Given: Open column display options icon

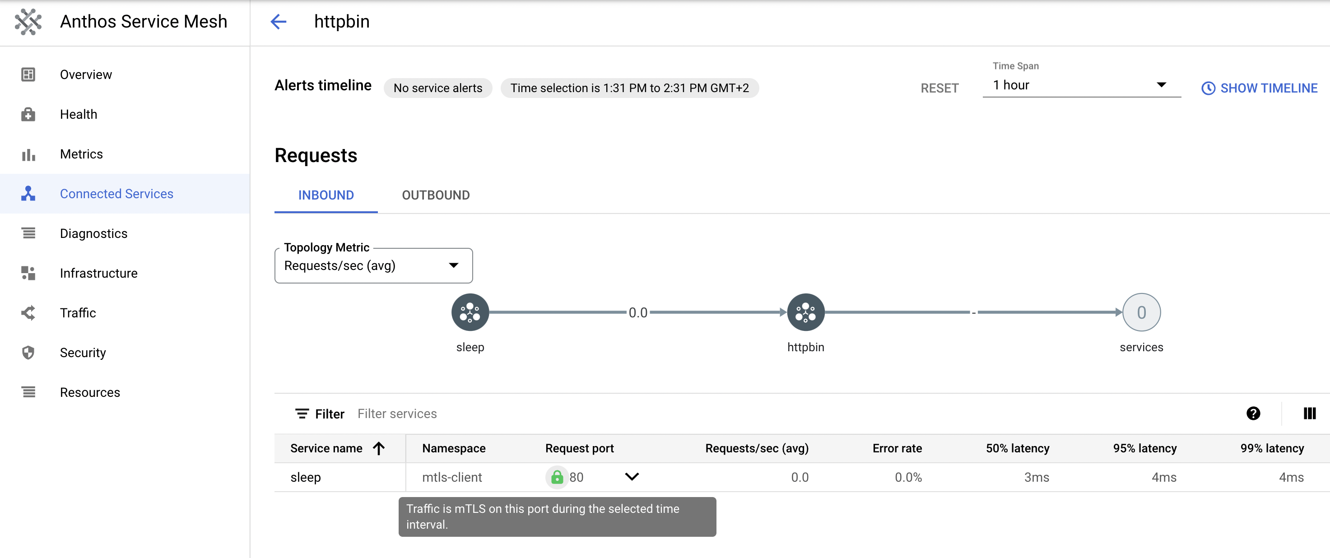Looking at the screenshot, I should tap(1309, 414).
